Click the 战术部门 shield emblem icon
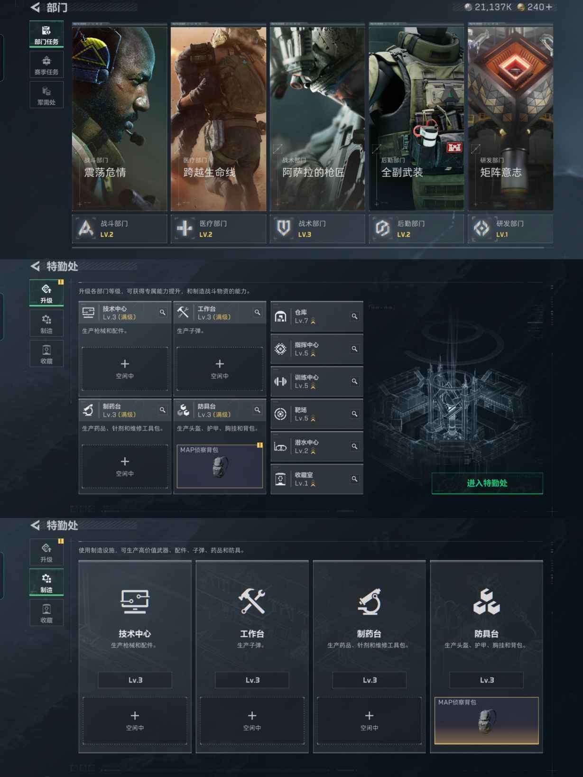Image resolution: width=583 pixels, height=777 pixels. (x=284, y=229)
